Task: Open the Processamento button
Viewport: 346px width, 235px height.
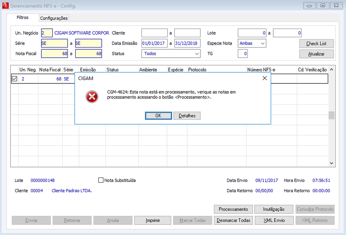Action: [233, 209]
